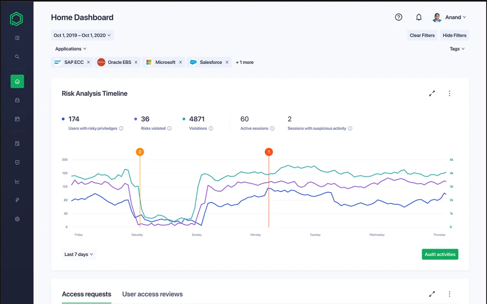
Task: Expand the Risk Analysis Timeline panel
Action: click(432, 93)
